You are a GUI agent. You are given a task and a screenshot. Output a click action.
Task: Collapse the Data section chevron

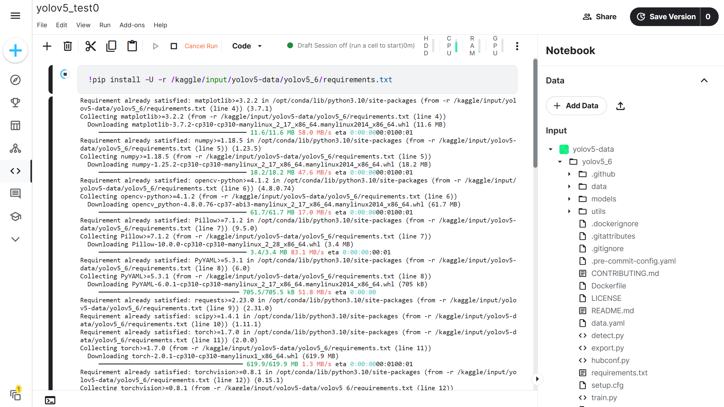coord(705,80)
